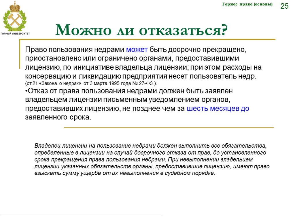This screenshot has width=295, height=221.
Task: Click the line 'приостановлено или ограничено органами'
Action: click(132, 58)
